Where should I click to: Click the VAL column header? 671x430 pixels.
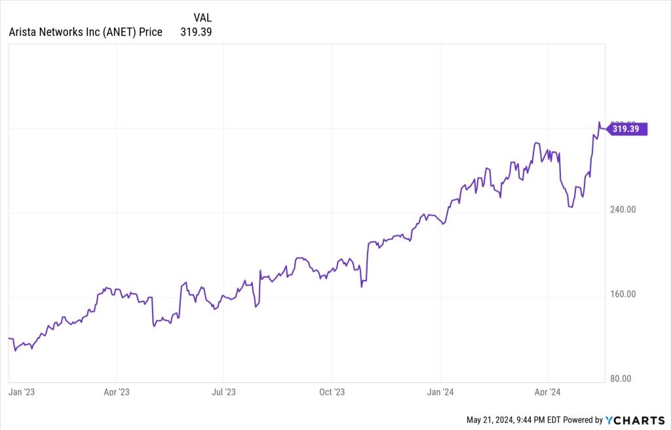(x=202, y=18)
